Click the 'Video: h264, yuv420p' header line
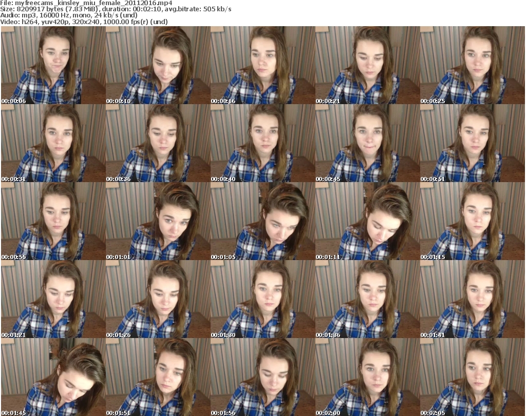The height and width of the screenshot is (416, 526). 84,22
